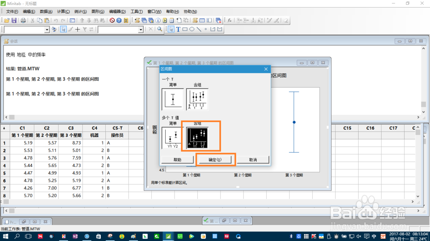This screenshot has height=241, width=430.
Task: Open the 图形(G) menu
Action: [x=98, y=12]
